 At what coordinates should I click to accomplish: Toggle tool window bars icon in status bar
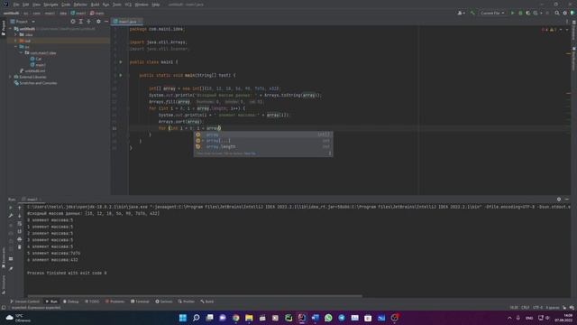point(4,307)
